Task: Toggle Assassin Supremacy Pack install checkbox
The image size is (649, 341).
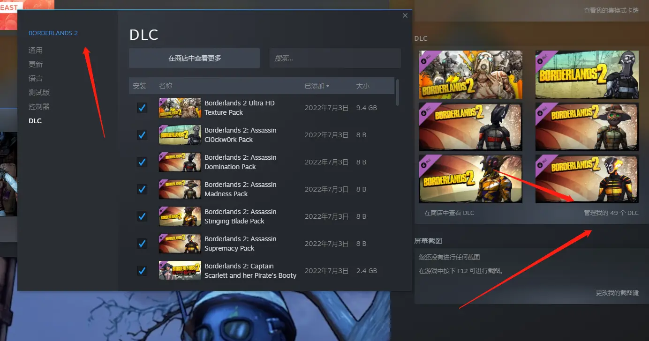Action: pyautogui.click(x=142, y=244)
